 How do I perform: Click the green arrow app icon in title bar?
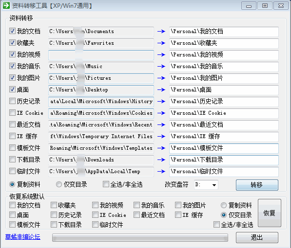tap(6, 5)
